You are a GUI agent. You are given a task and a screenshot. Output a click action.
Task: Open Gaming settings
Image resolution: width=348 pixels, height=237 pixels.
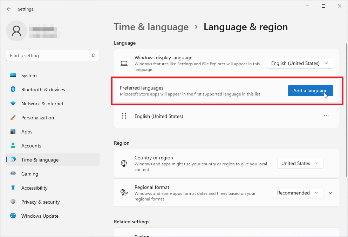point(53,173)
